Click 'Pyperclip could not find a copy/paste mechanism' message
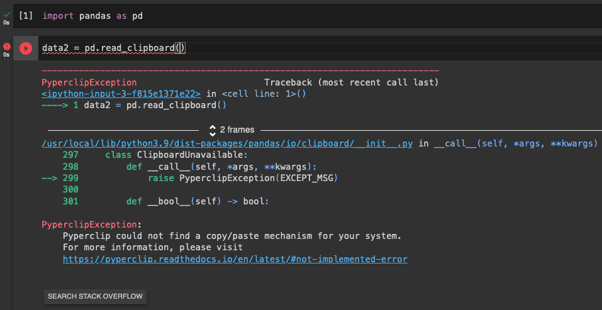 click(232, 236)
